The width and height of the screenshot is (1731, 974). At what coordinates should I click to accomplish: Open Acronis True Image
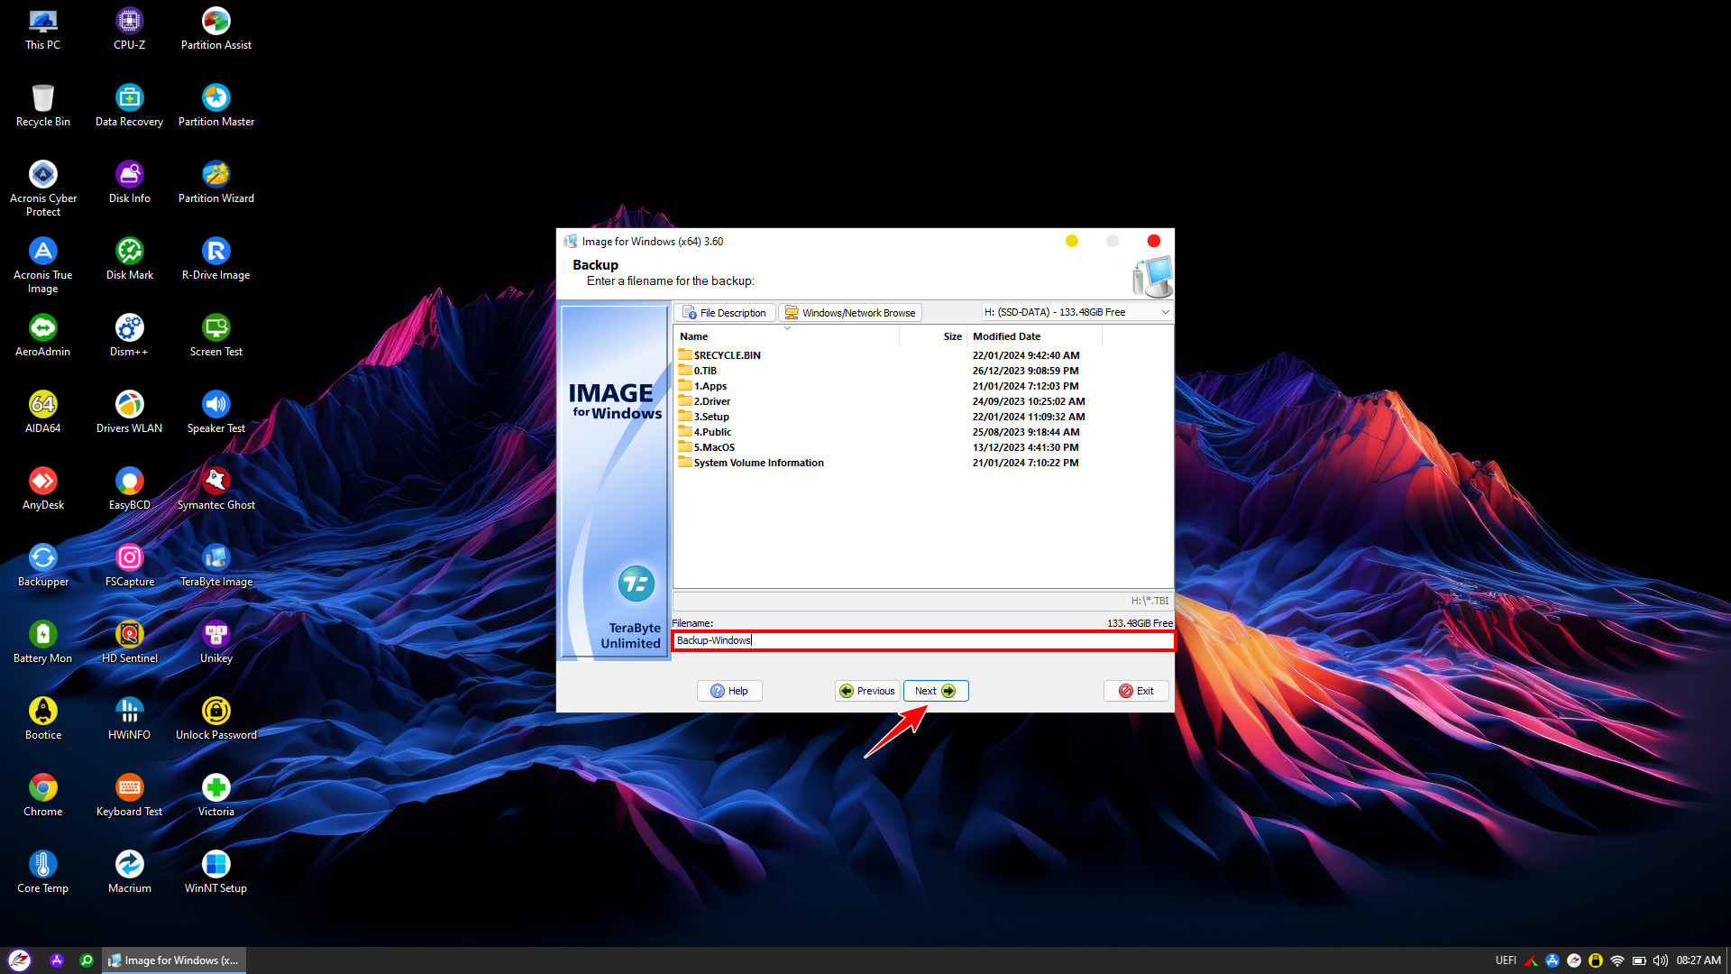click(x=42, y=253)
